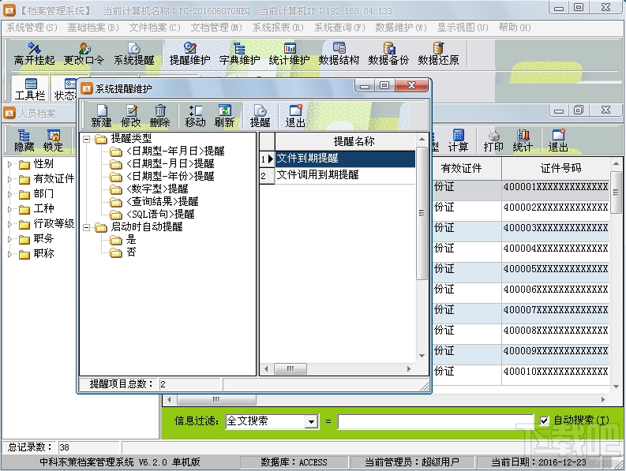
Task: Click 打印 in 人员档案 toolbar
Action: tap(493, 140)
